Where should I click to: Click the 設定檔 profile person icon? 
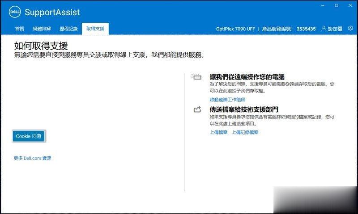point(324,28)
